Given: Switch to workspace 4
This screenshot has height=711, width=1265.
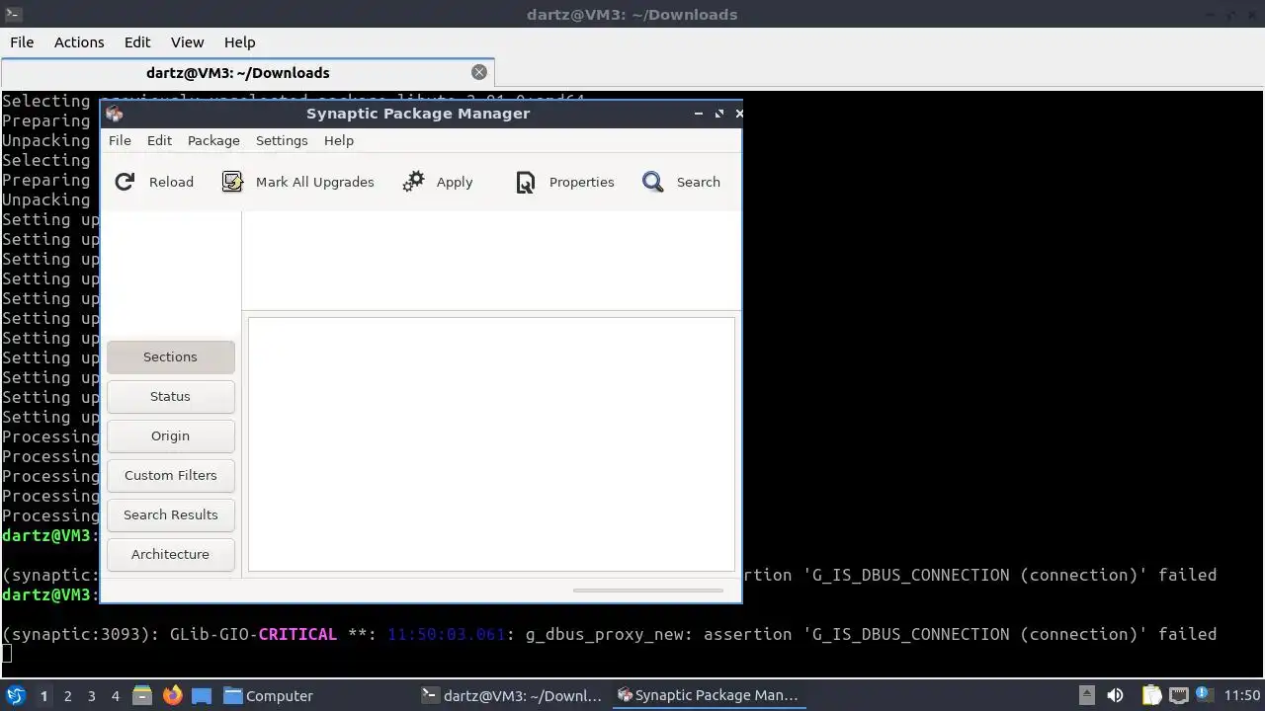Looking at the screenshot, I should tap(115, 695).
